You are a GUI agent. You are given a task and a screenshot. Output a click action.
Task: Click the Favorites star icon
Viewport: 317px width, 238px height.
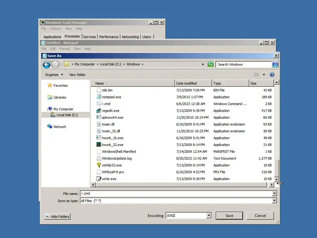pyautogui.click(x=50, y=85)
